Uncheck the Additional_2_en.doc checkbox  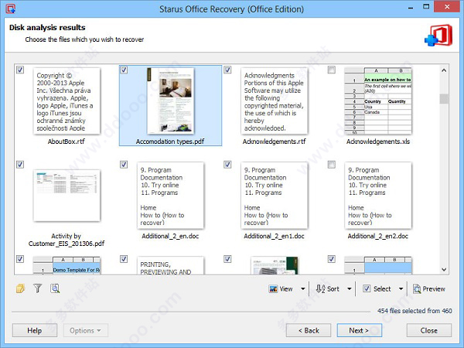(124, 165)
